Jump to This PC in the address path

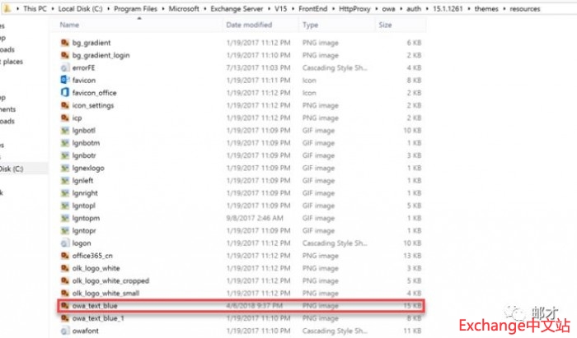click(35, 9)
